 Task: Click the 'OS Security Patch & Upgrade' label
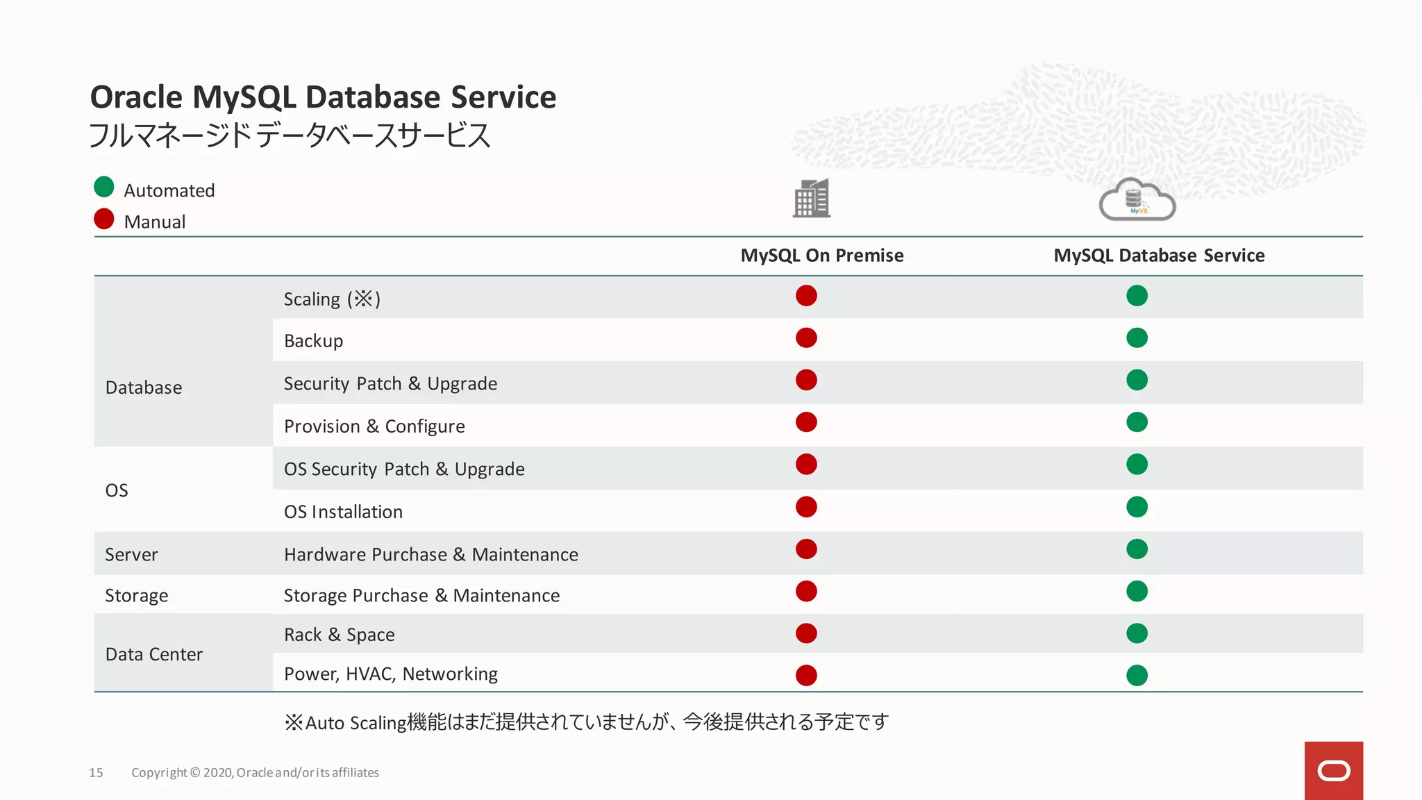click(x=404, y=469)
